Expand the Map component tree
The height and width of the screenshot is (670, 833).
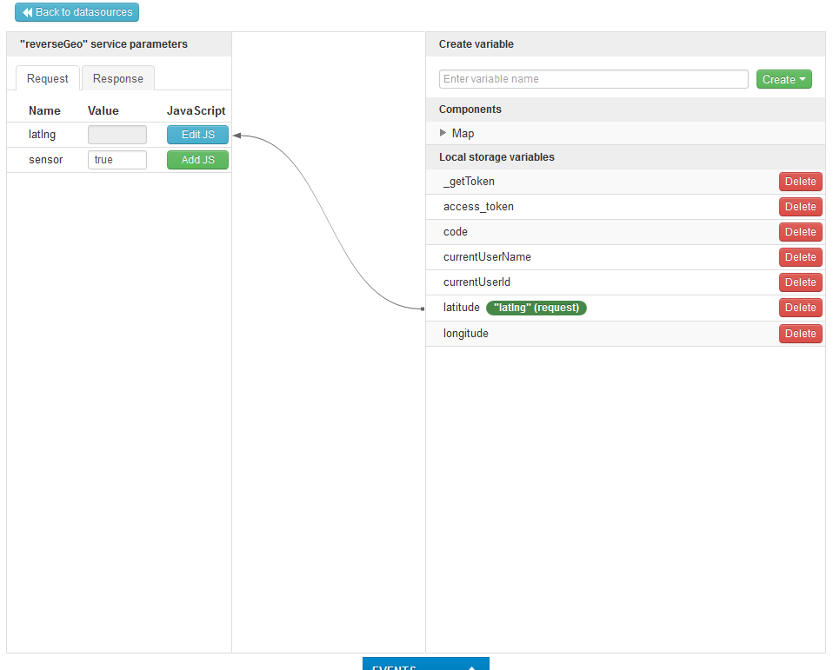tap(443, 133)
